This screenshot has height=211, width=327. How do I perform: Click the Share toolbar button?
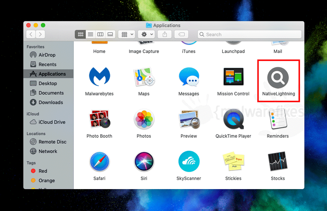point(164,34)
